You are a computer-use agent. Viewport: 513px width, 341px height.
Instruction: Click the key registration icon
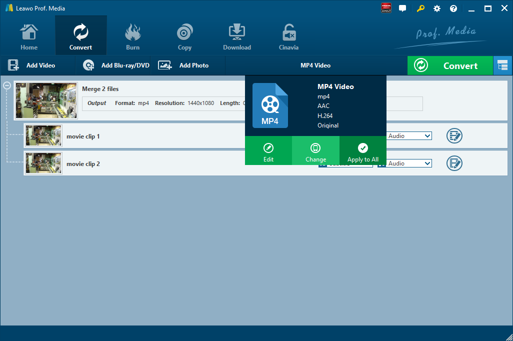(x=421, y=8)
